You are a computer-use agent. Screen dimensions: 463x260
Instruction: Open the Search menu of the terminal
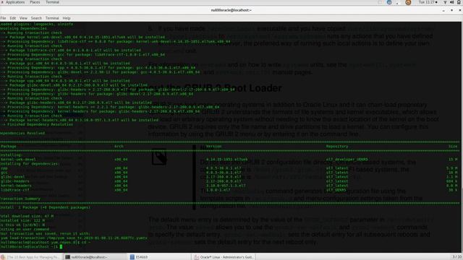(x=36, y=18)
